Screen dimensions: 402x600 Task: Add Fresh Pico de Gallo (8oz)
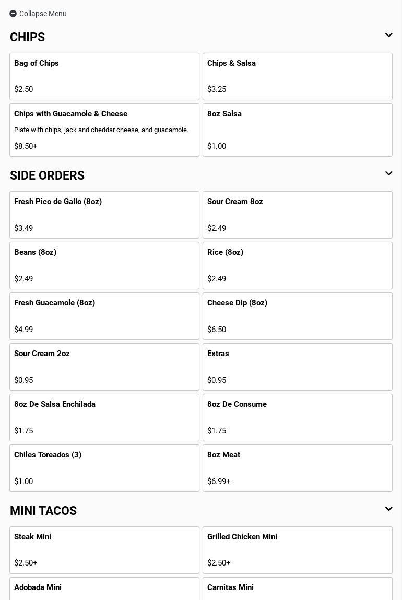[x=104, y=215]
